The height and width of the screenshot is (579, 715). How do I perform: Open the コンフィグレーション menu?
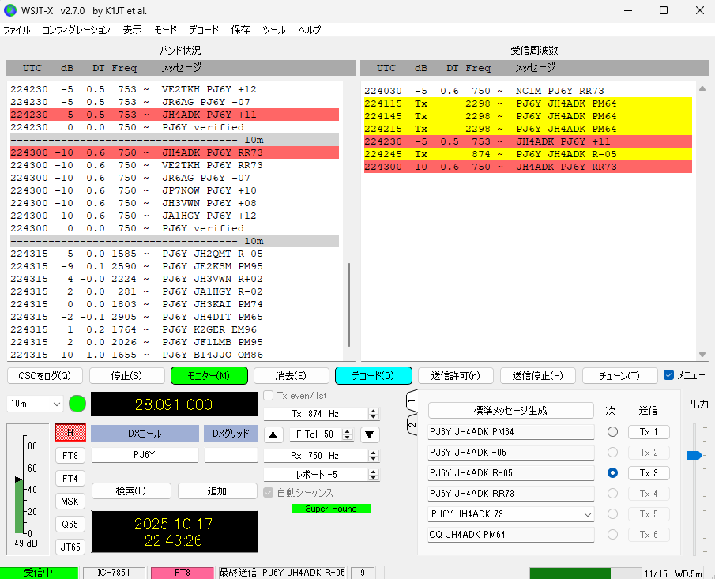[76, 30]
